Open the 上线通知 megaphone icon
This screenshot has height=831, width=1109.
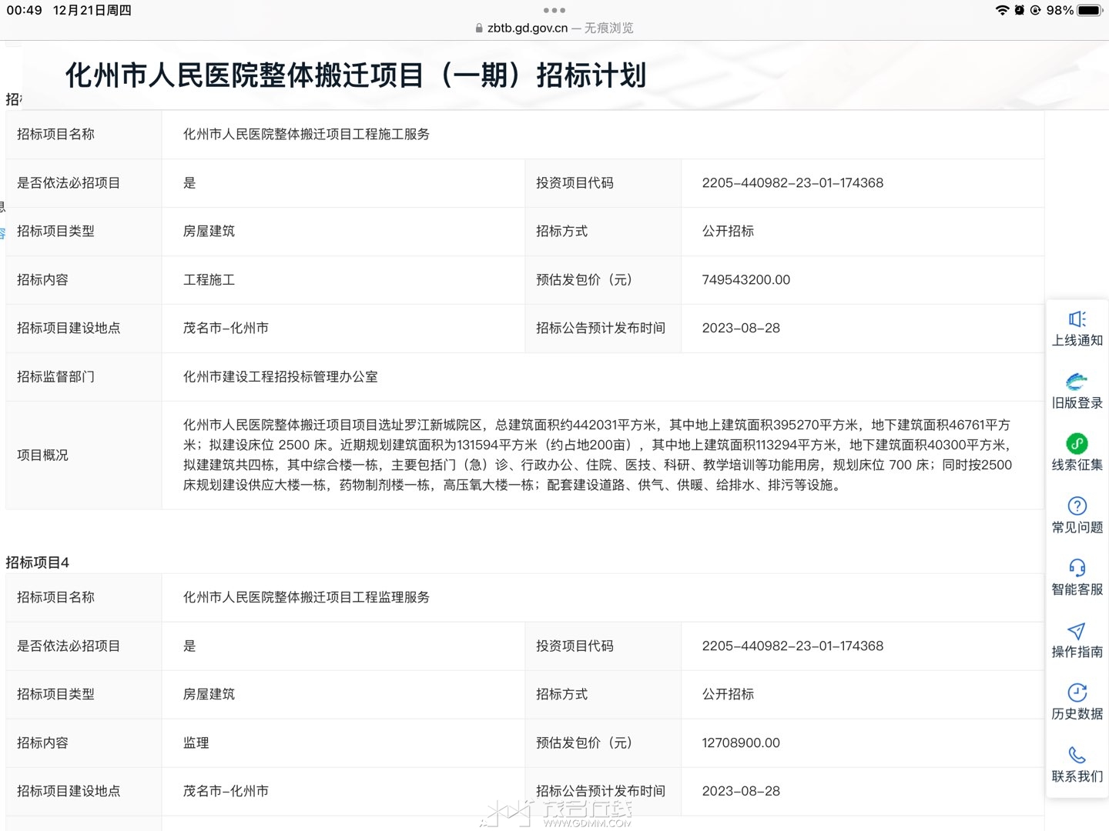coord(1077,319)
